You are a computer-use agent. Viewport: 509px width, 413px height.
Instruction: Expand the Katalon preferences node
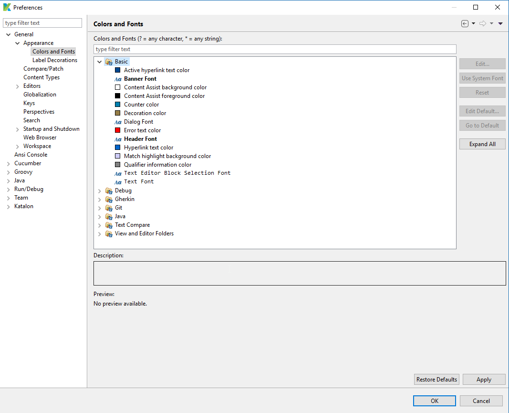pyautogui.click(x=9, y=207)
